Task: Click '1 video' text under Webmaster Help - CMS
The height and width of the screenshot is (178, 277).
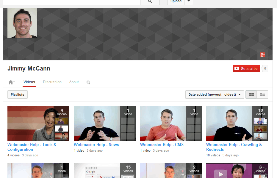Action: click(x=145, y=150)
